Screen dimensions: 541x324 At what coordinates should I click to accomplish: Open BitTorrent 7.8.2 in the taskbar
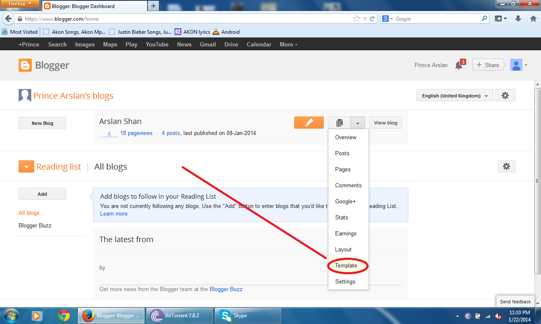180,316
